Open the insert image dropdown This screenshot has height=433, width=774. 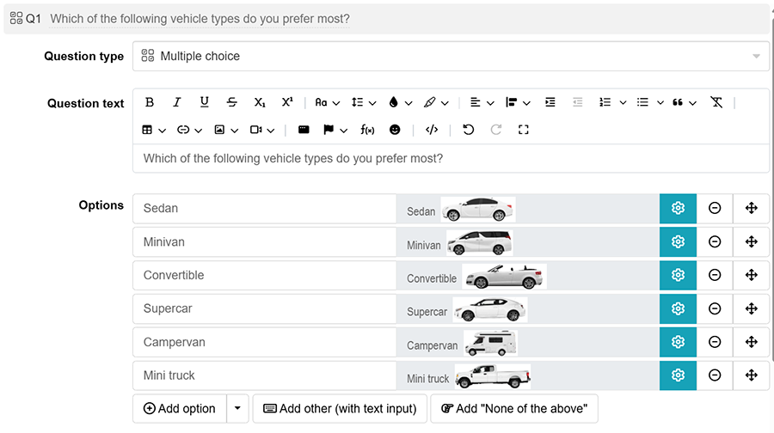tap(226, 130)
